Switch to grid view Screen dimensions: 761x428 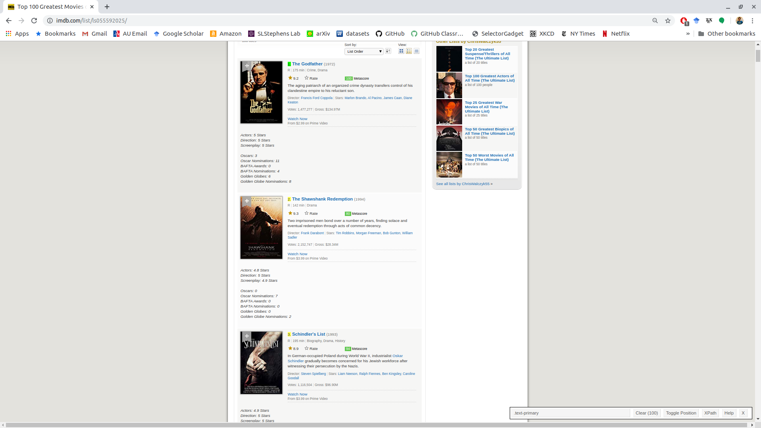tap(401, 51)
